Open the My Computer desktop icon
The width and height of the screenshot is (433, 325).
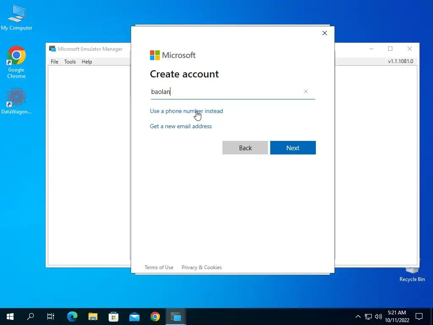click(16, 18)
